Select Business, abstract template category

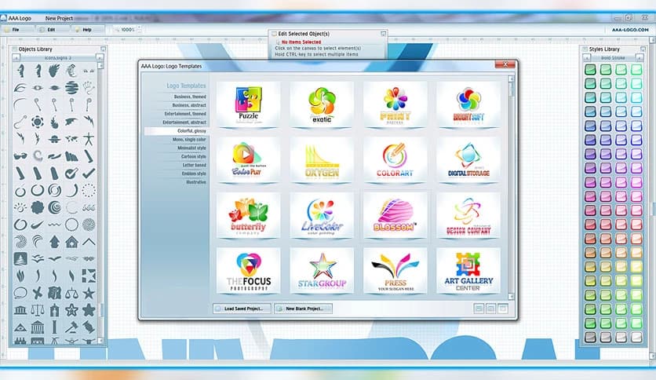tap(189, 105)
